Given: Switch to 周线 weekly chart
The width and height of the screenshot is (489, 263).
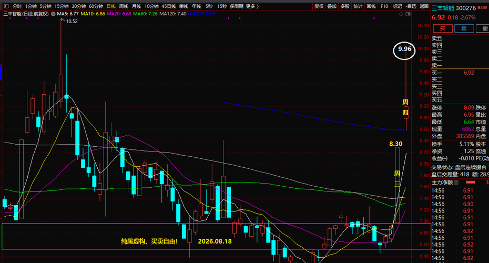Looking at the screenshot, I should click(x=124, y=6).
